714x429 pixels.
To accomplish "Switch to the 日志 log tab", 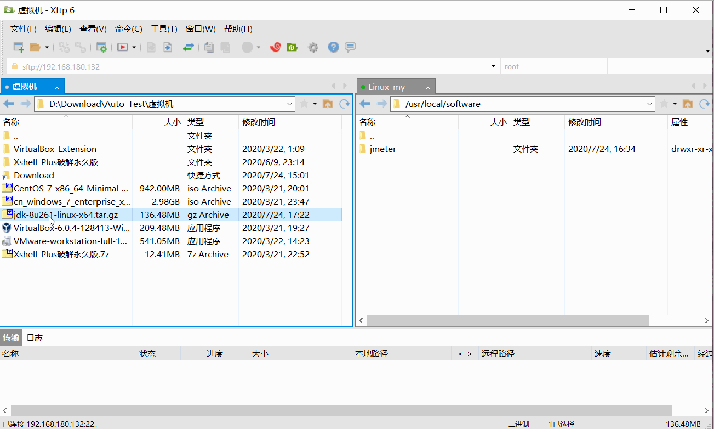I will pos(35,337).
